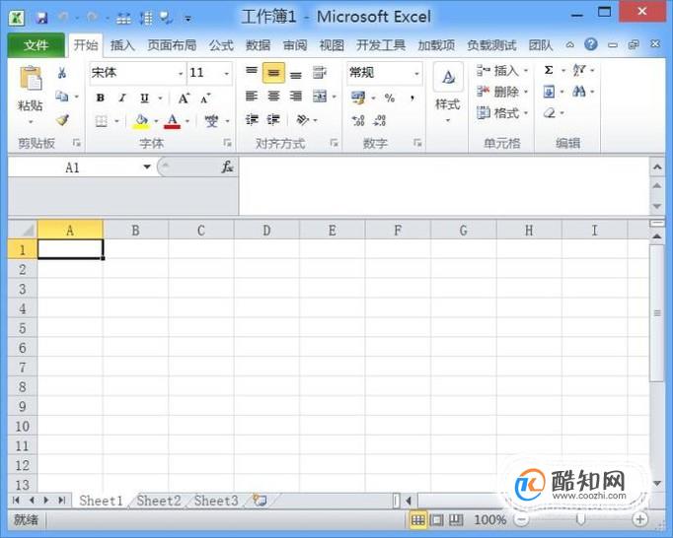Toggle align text left
673x538 pixels.
click(252, 96)
